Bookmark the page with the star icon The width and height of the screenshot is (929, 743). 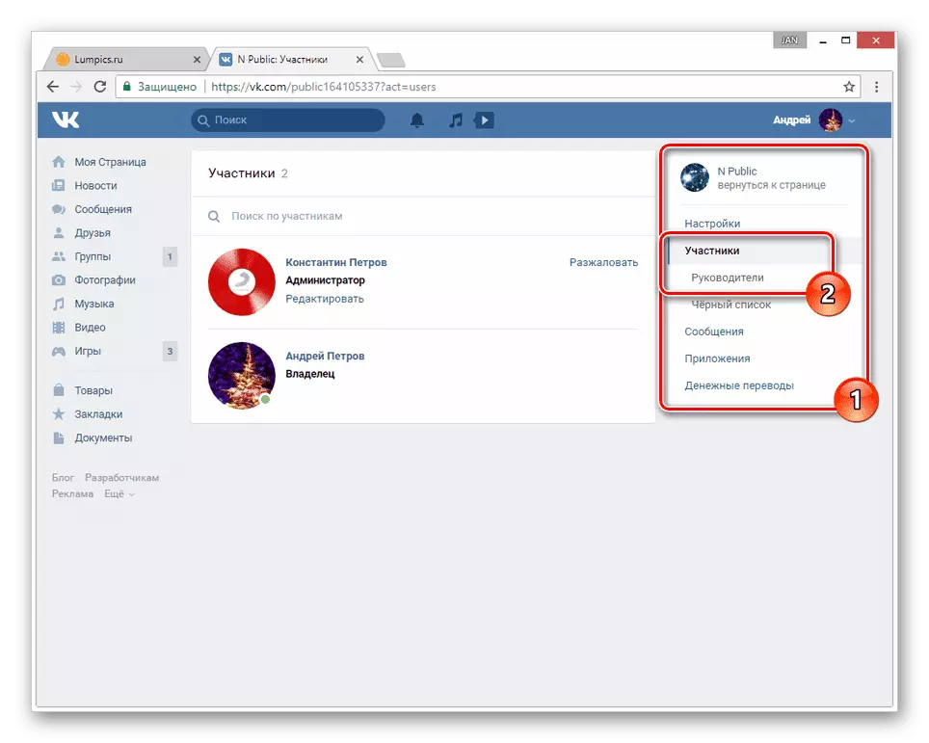click(x=849, y=87)
